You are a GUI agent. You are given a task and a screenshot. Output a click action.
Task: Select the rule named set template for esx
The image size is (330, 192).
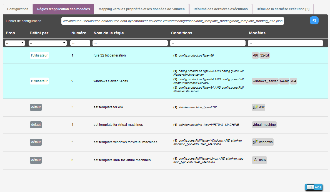(x=108, y=107)
